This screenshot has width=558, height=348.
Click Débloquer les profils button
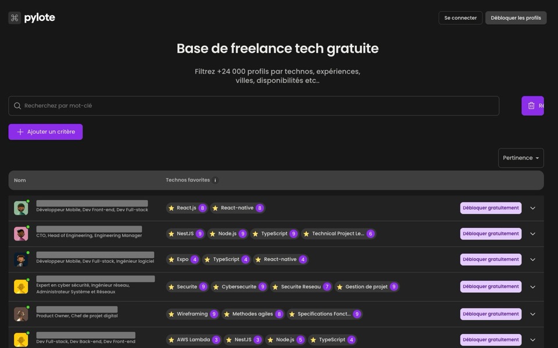(x=516, y=18)
